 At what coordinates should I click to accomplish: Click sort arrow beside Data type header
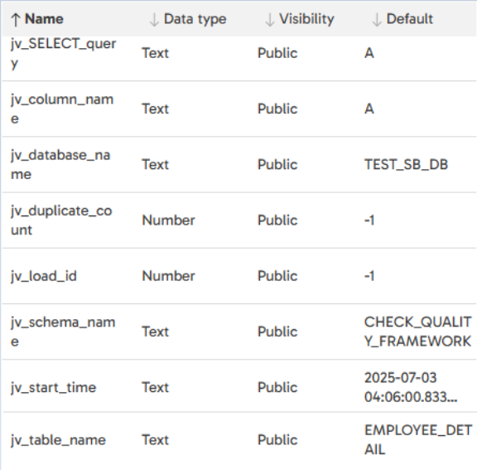[x=154, y=20]
